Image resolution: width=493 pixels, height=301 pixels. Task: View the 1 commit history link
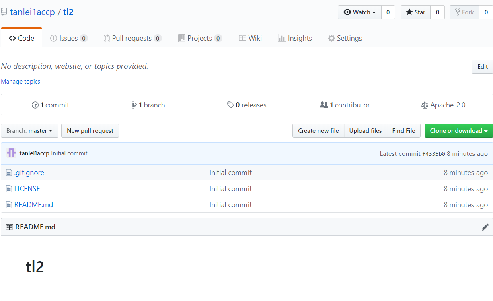tap(50, 105)
